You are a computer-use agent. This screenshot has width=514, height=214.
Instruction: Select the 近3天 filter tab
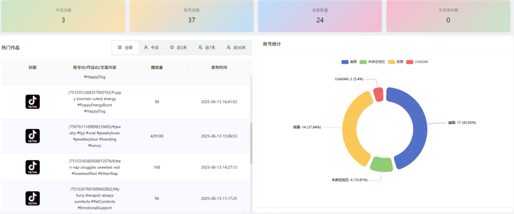(x=179, y=48)
